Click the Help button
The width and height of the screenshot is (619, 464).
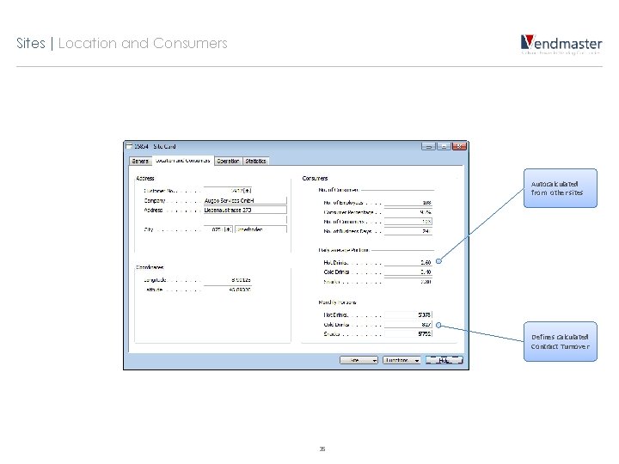(x=444, y=360)
